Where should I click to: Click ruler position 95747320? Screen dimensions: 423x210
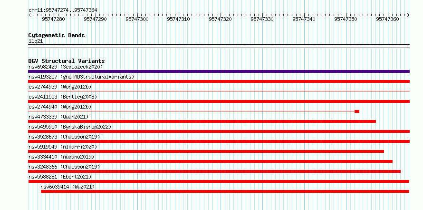221,19
